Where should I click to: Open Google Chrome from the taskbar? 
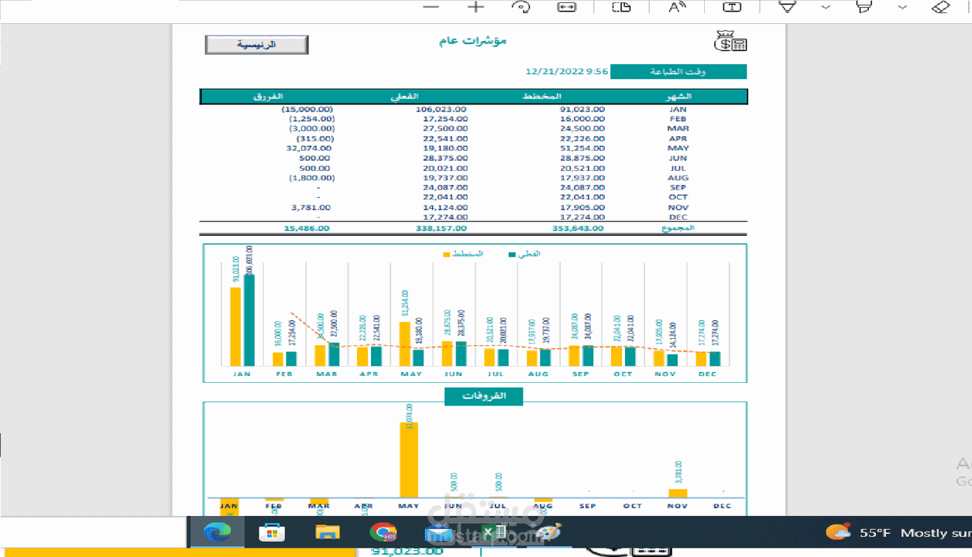383,532
